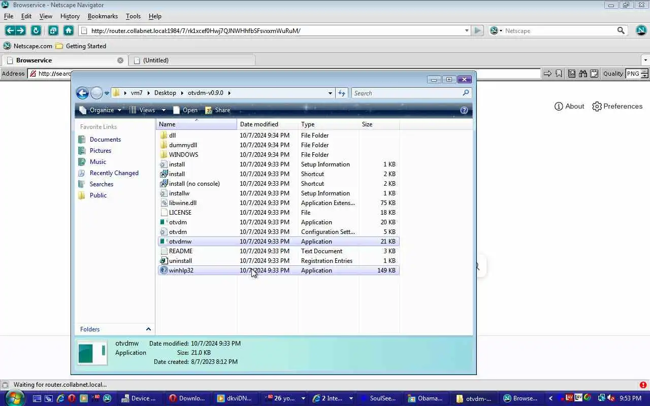Select libwine.dll file
650x406 pixels.
coord(178,203)
